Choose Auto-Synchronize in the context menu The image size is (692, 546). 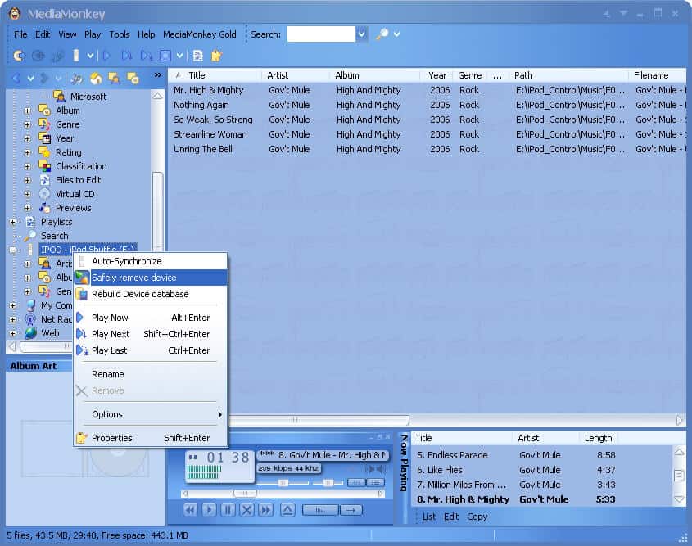[126, 261]
